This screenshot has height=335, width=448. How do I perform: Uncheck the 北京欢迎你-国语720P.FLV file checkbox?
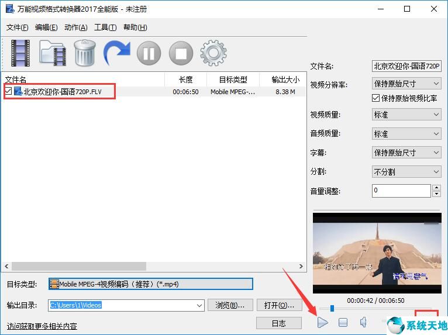(8, 92)
